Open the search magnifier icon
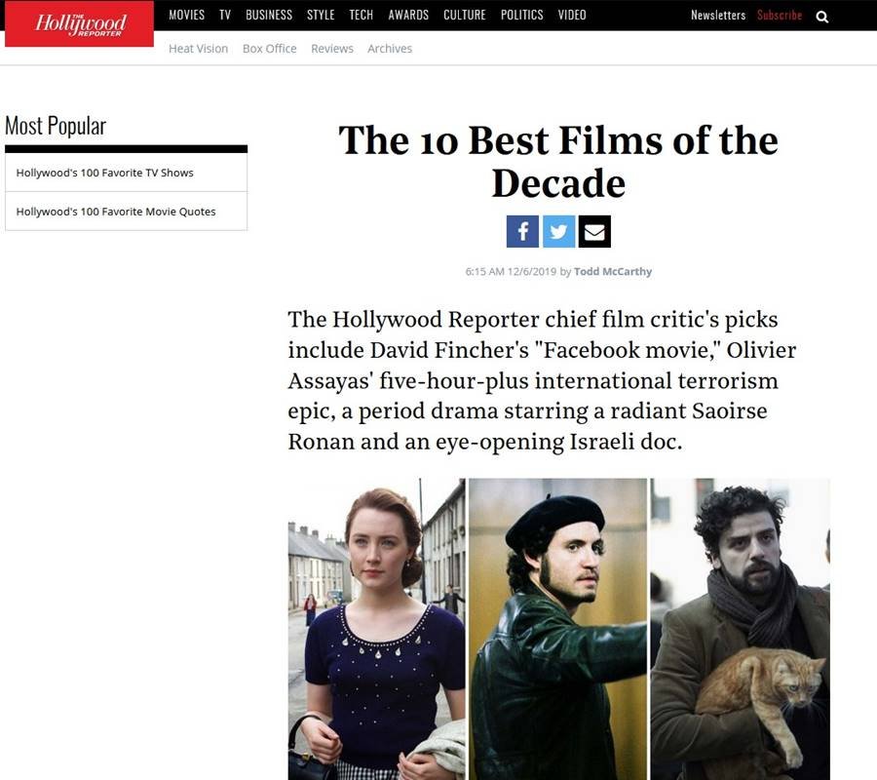Screen dimensions: 877x780 pyautogui.click(x=821, y=17)
